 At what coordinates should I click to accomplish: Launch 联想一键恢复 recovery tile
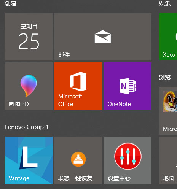(78, 160)
